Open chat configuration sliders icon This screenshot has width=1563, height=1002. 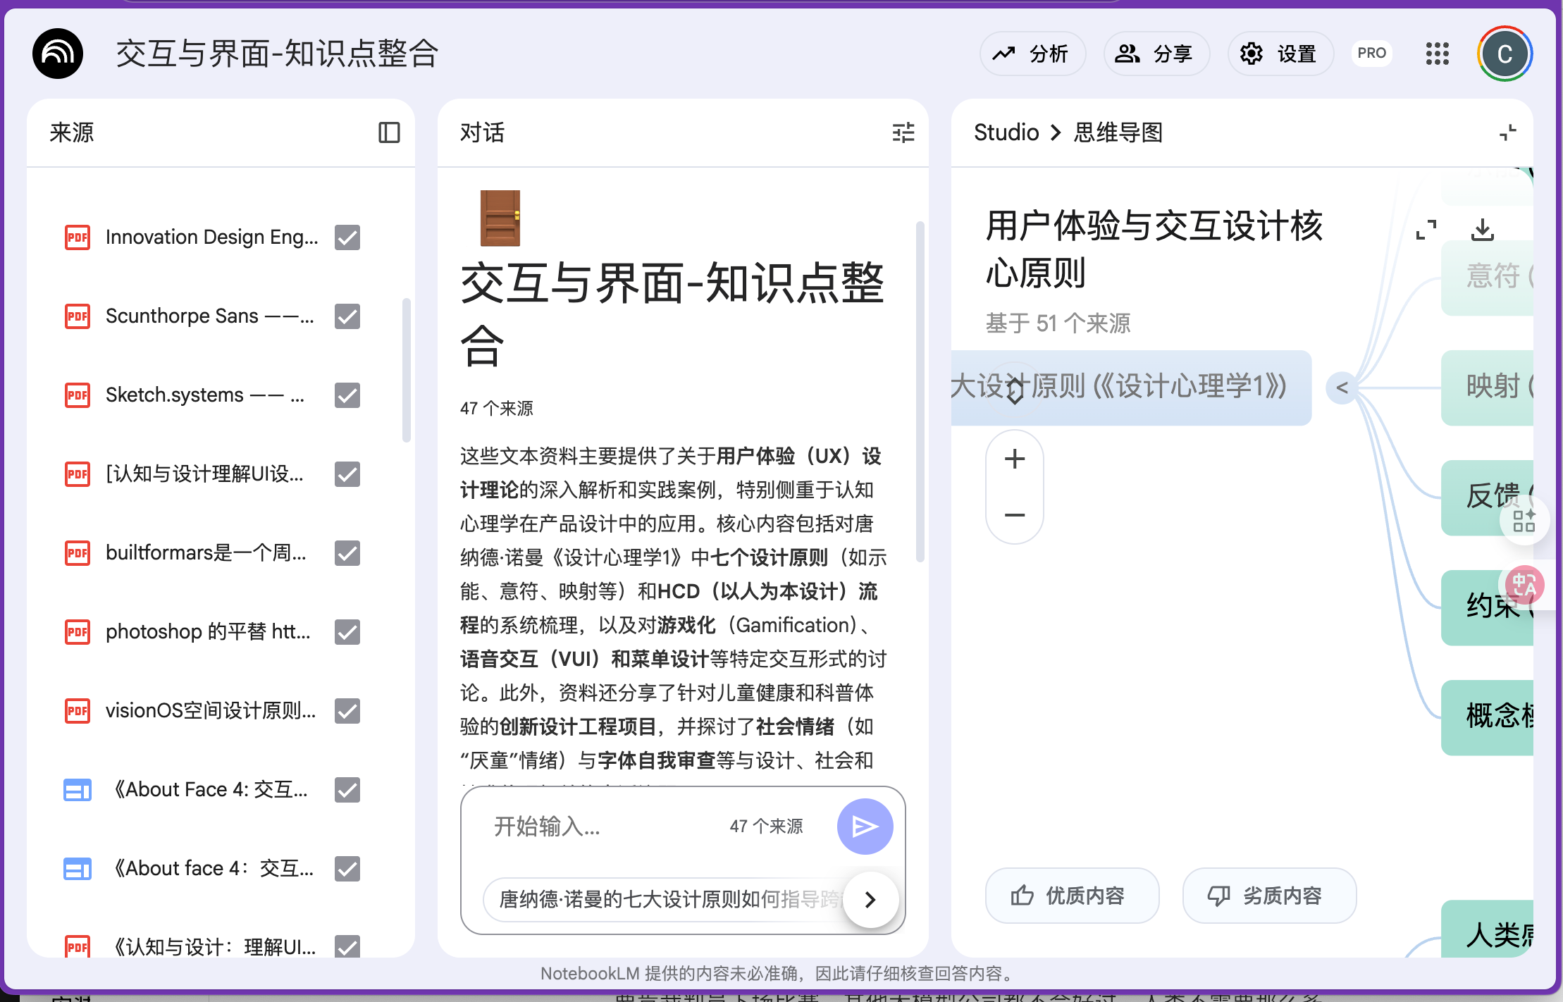tap(903, 132)
